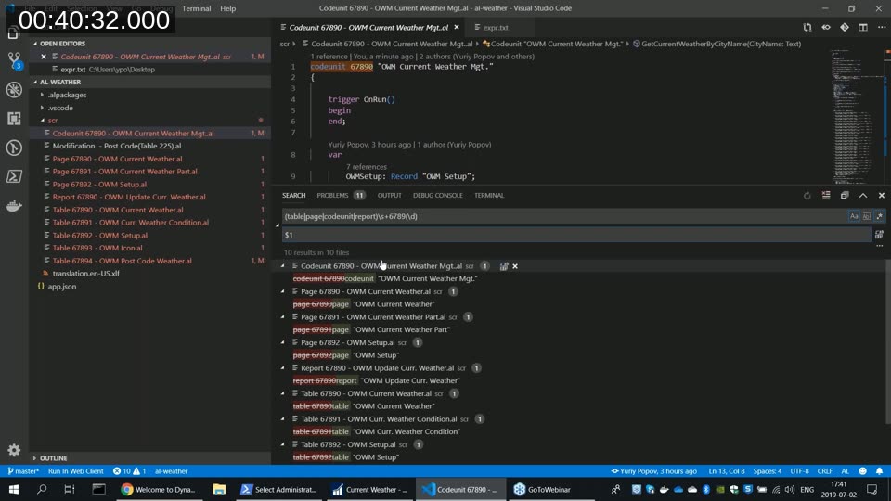Open the Docker view in activity bar

(14, 206)
